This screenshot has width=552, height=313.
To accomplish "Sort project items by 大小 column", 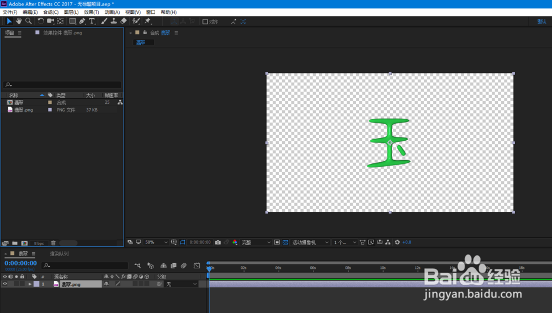I will (x=91, y=95).
